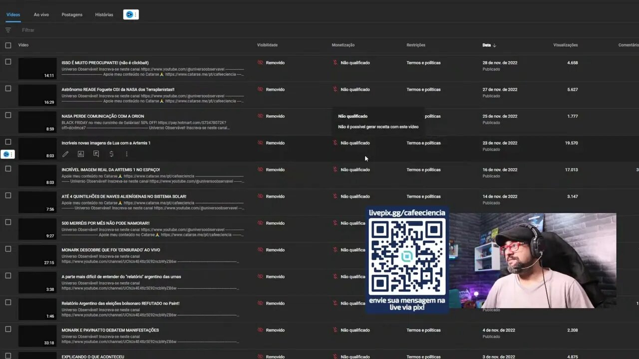Viewport: 639px width, 359px height.
Task: Click the date 27 de nov. de 2022
Action: [500, 90]
